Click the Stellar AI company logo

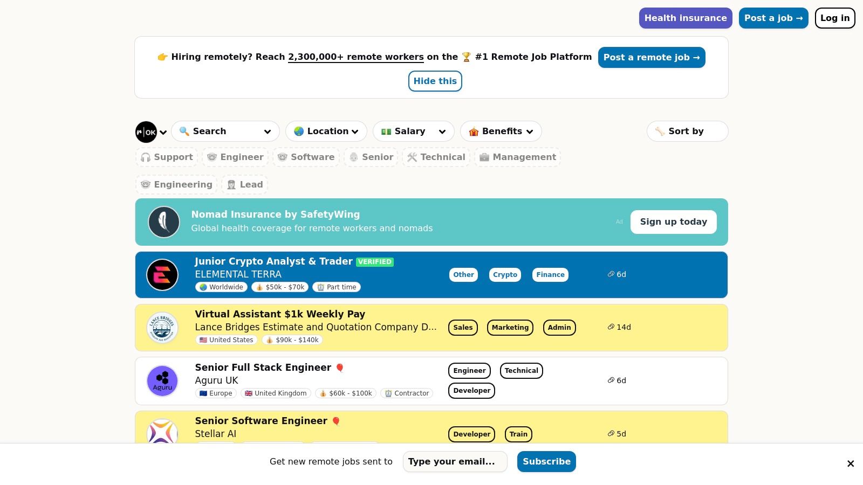pyautogui.click(x=162, y=431)
